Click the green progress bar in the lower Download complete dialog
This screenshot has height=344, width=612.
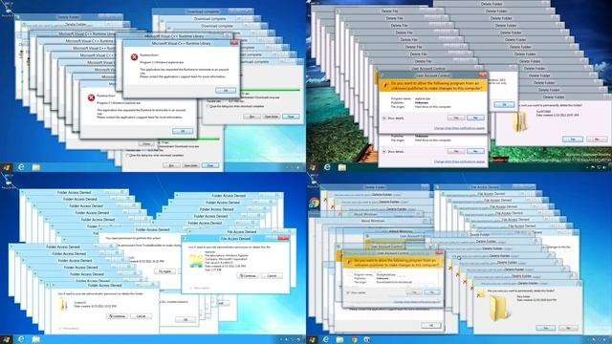point(189,140)
